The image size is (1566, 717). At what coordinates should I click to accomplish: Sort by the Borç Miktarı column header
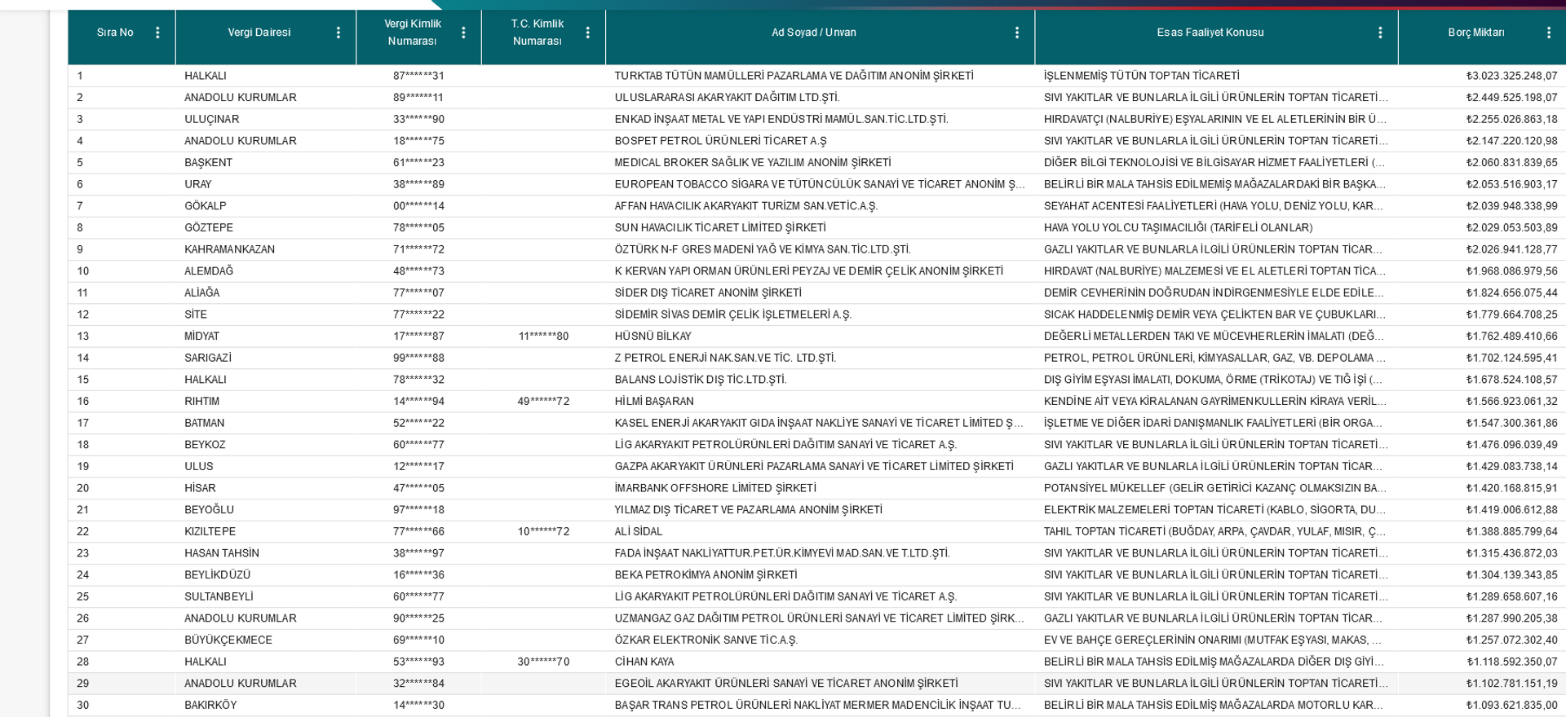(1476, 33)
